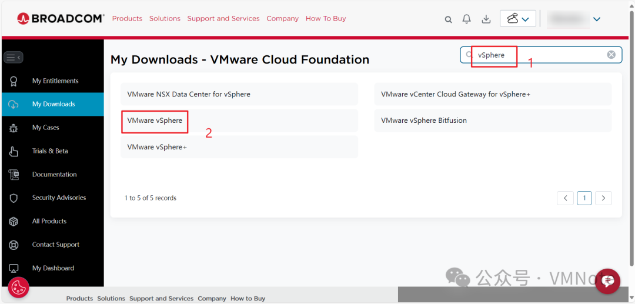Viewport: 635px width, 304px height.
Task: Open the Products menu in top navigation
Action: pyautogui.click(x=127, y=19)
